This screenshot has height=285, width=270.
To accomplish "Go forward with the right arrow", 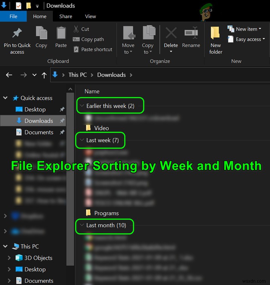I will pos(23,75).
